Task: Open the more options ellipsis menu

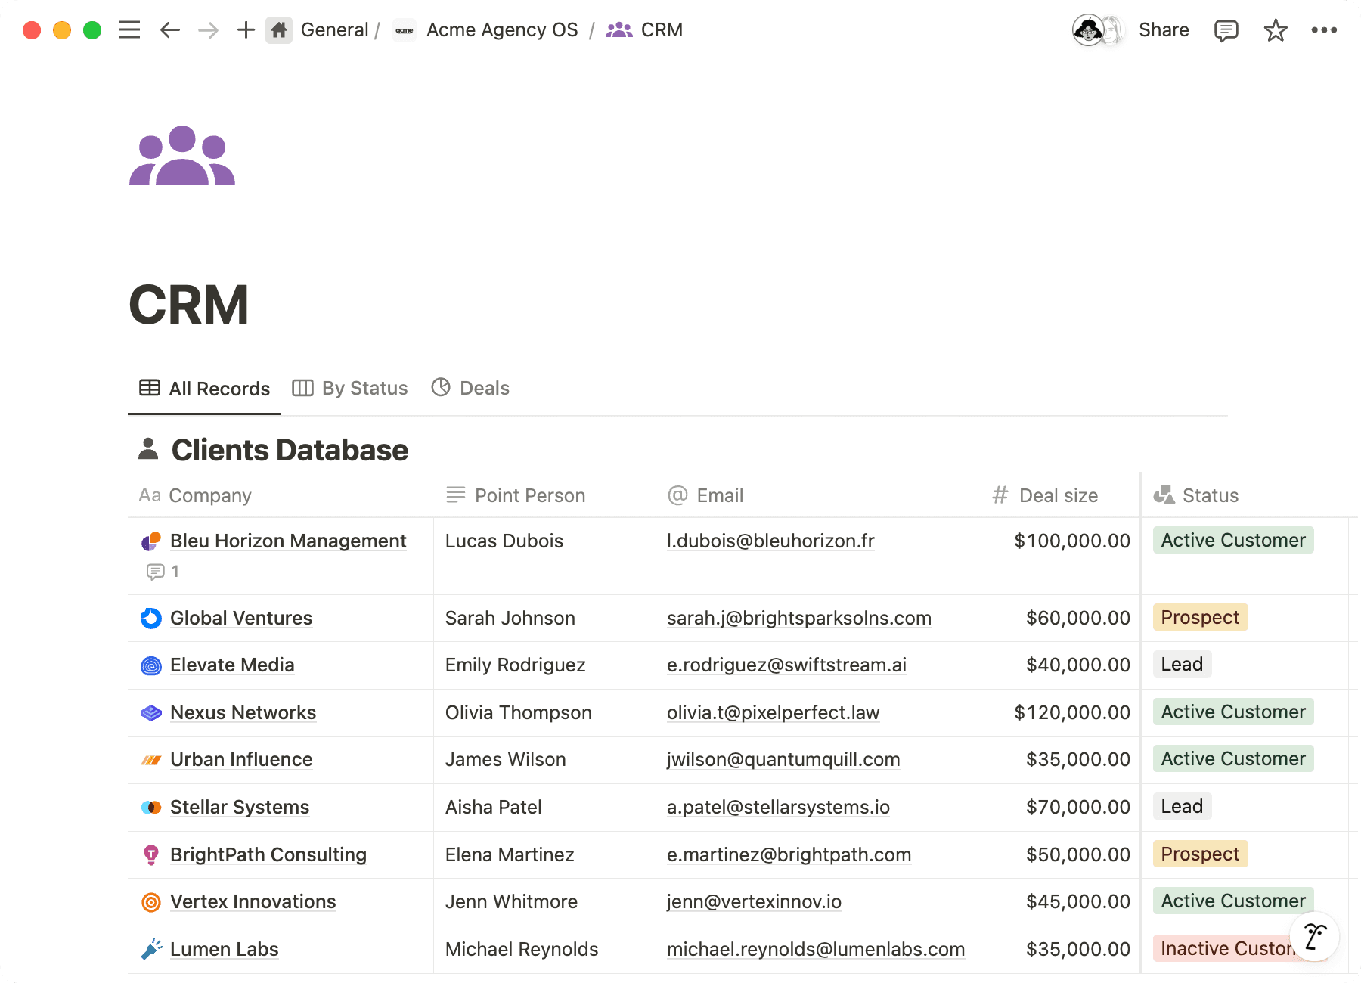Action: coord(1325,30)
